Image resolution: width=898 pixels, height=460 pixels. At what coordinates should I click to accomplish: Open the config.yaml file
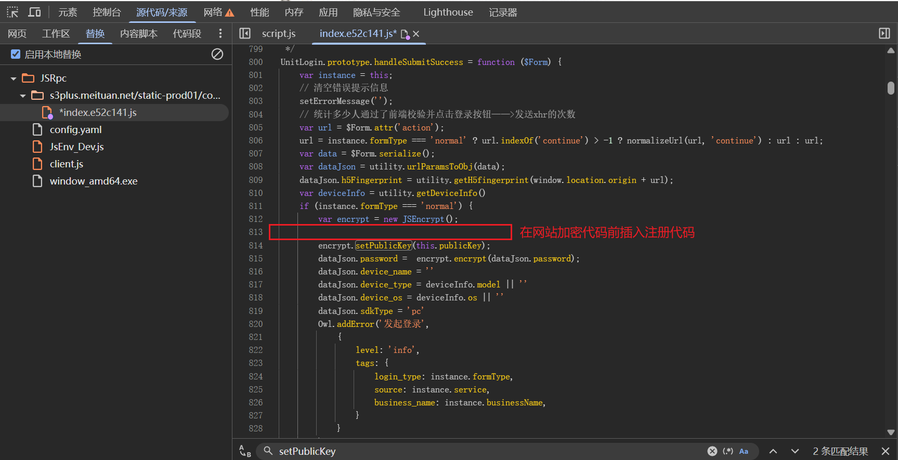(75, 129)
